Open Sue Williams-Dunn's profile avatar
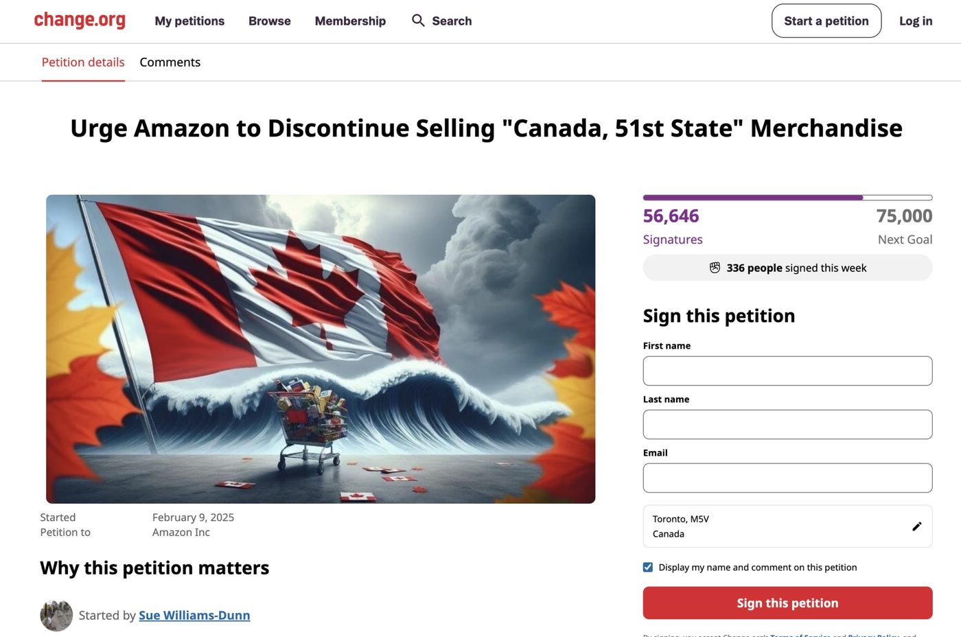 click(x=56, y=615)
